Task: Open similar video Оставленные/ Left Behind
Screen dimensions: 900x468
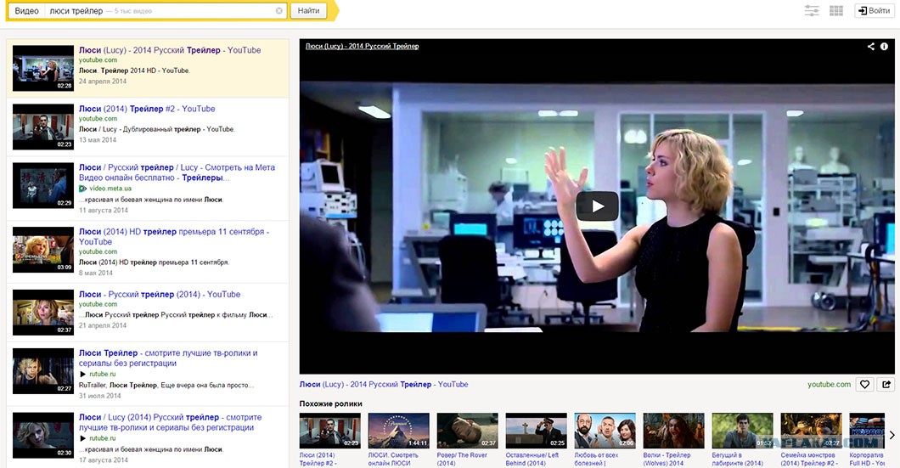Action: click(536, 439)
